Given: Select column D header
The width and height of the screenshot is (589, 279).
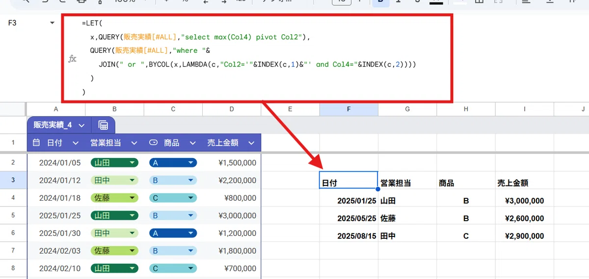Looking at the screenshot, I should tap(232, 109).
